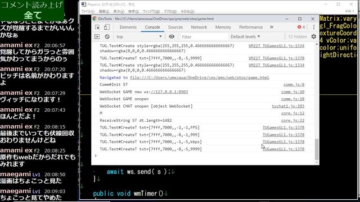Select the inspect element picker icon

pos(97,27)
